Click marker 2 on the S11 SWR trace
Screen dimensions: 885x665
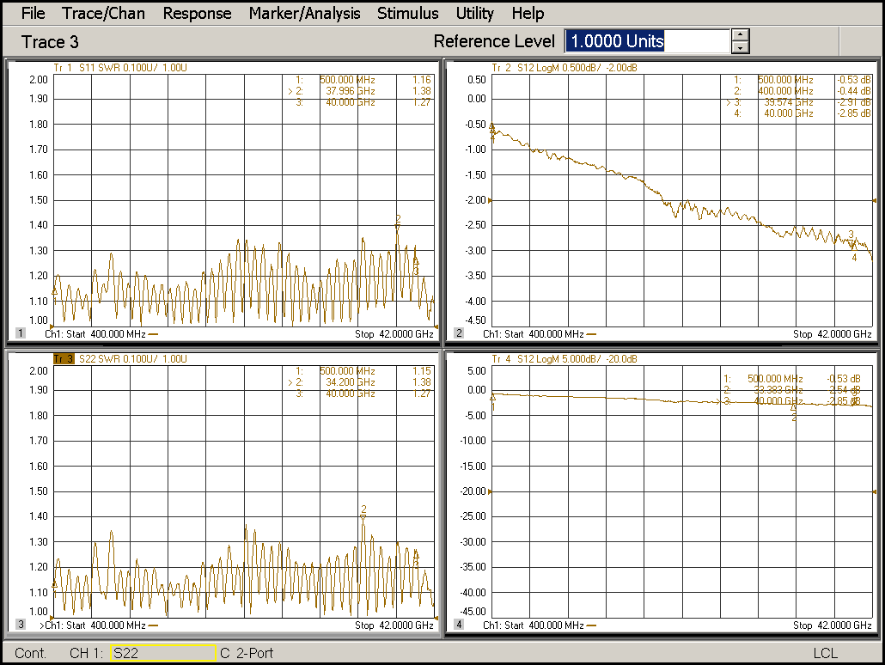[x=398, y=225]
